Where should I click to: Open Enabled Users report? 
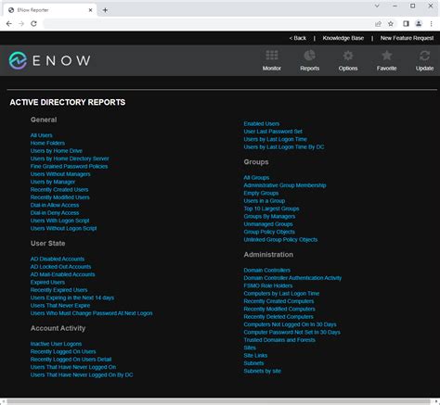click(262, 123)
